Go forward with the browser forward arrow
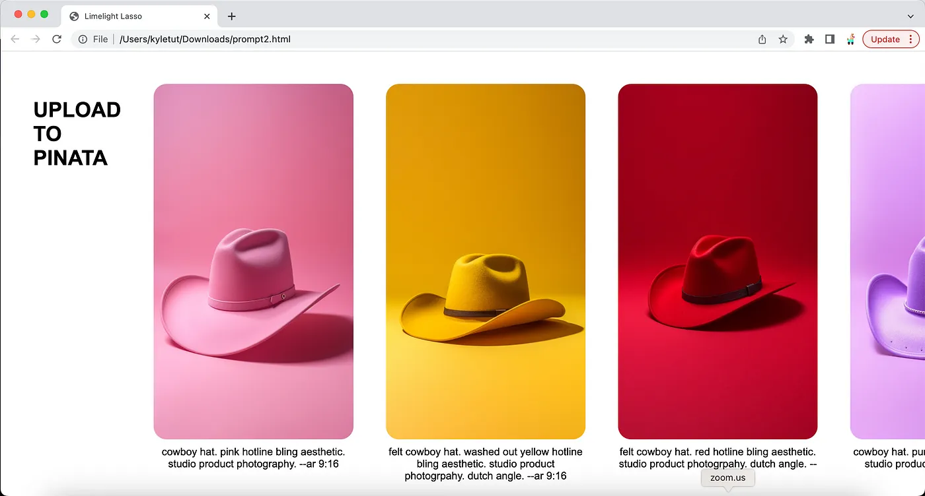 pos(36,40)
